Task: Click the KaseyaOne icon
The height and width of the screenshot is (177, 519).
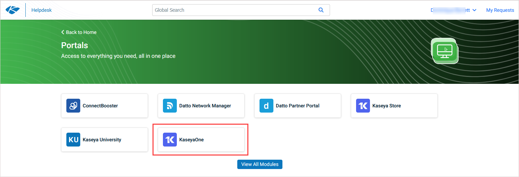Action: coord(170,140)
